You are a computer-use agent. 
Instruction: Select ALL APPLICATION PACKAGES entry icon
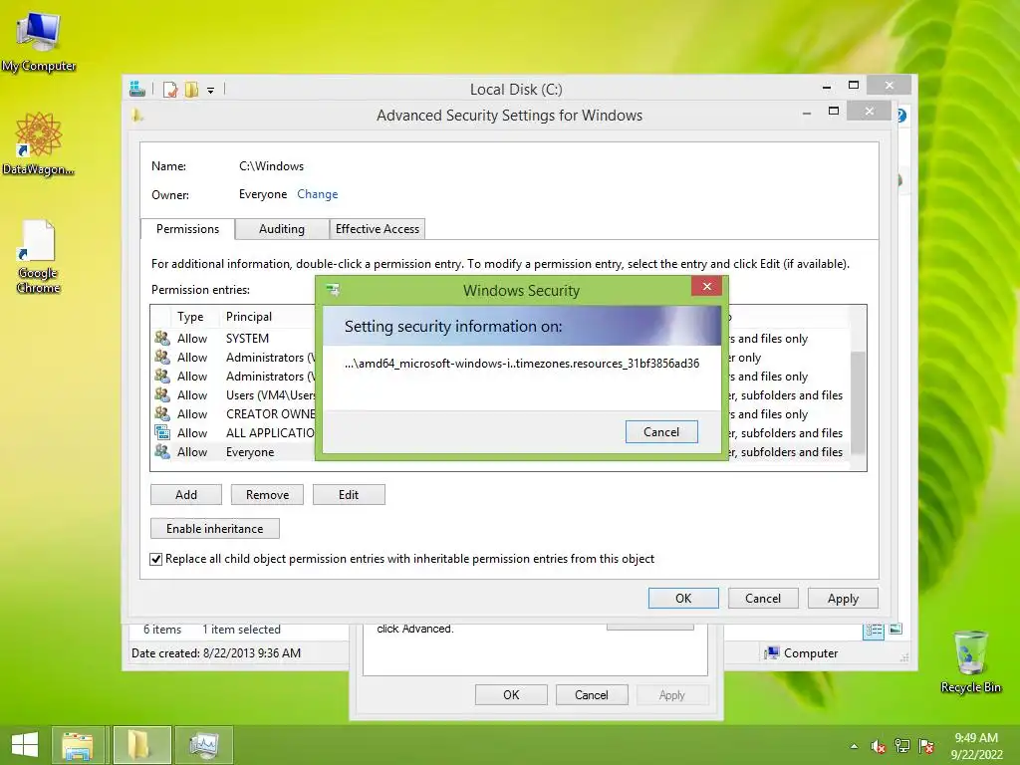click(x=162, y=432)
